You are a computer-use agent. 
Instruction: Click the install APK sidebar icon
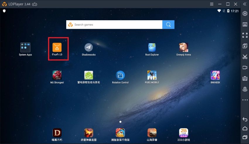pos(245,78)
